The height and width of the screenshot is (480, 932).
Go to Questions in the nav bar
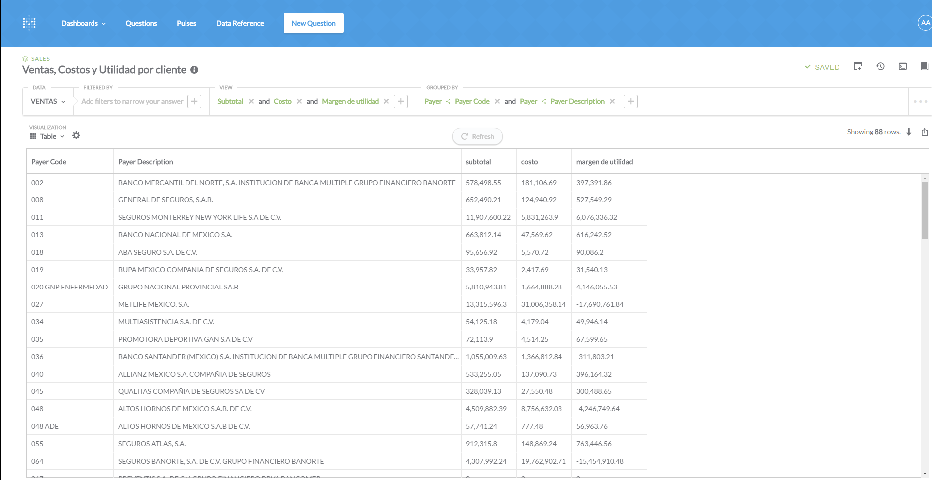point(141,23)
